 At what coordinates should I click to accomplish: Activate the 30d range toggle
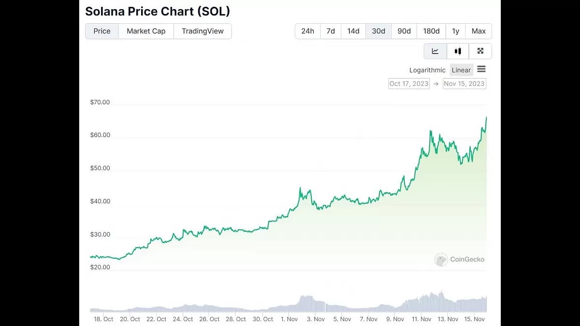pos(378,31)
